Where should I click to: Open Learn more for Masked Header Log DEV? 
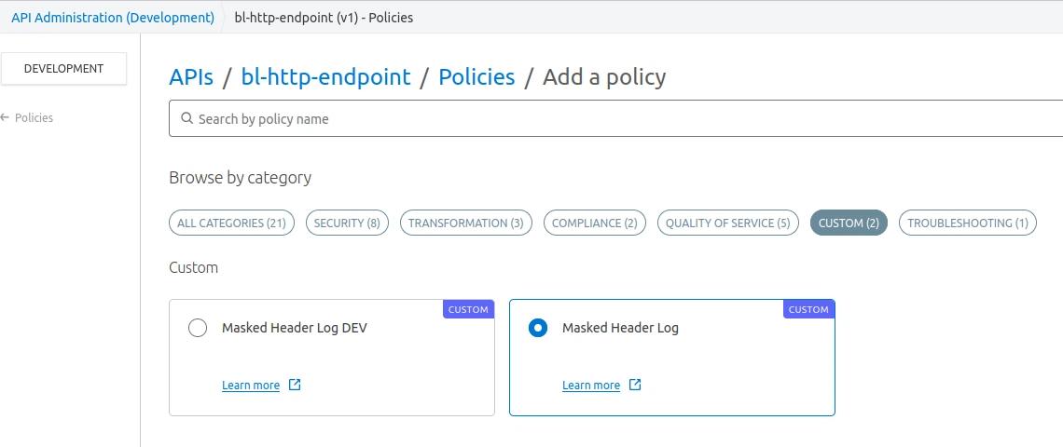pos(251,386)
